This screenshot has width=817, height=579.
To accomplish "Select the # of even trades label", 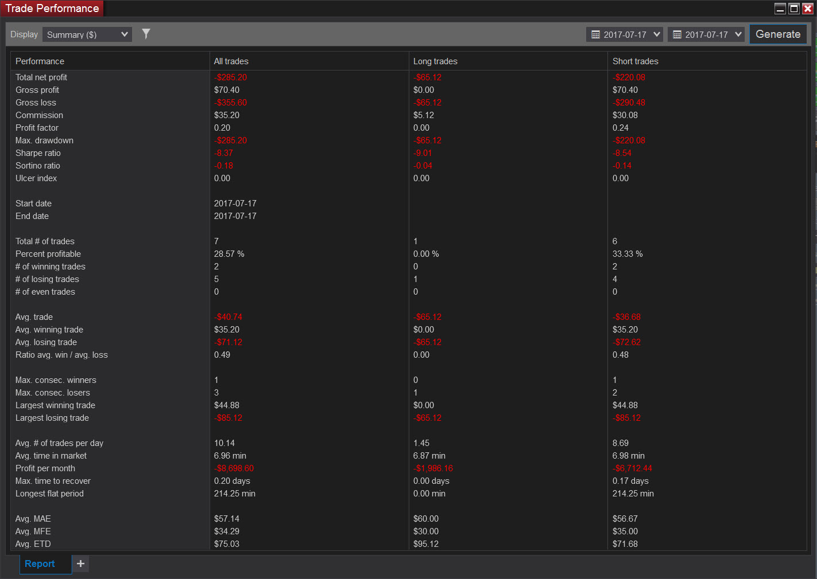I will [x=45, y=292].
